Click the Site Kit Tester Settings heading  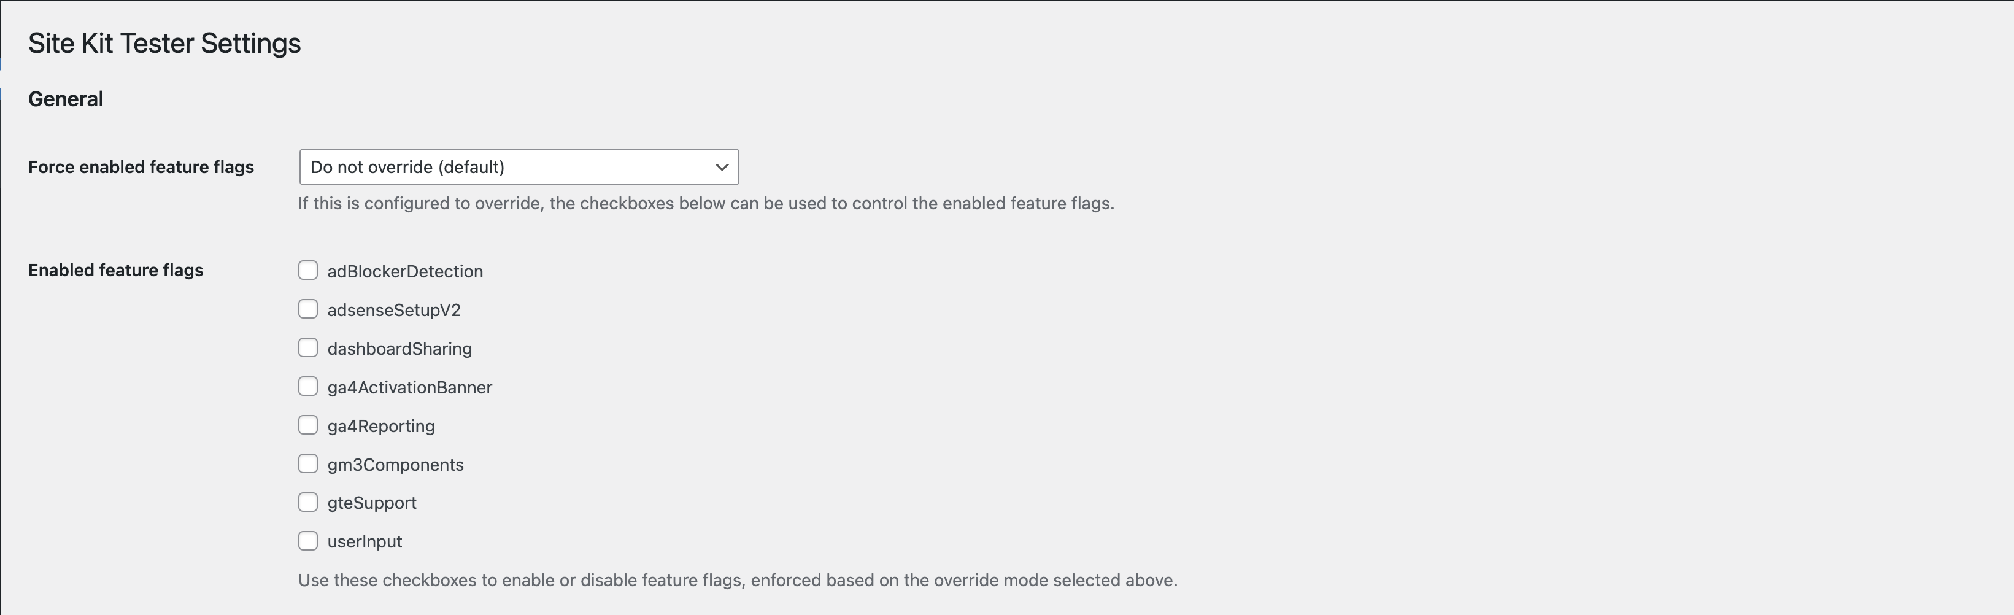pos(163,43)
